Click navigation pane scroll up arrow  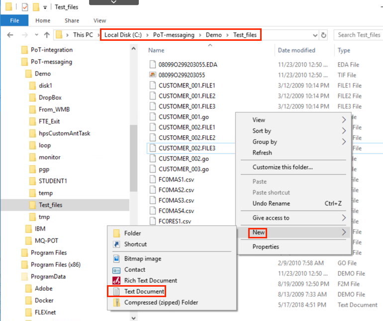pos(133,49)
